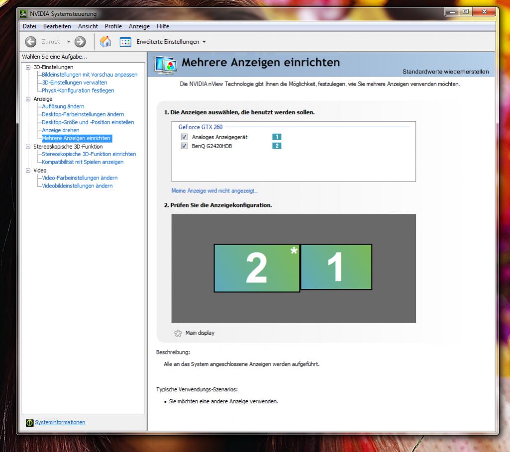This screenshot has height=452, width=510.
Task: Open the Ansicht menu
Action: click(88, 26)
